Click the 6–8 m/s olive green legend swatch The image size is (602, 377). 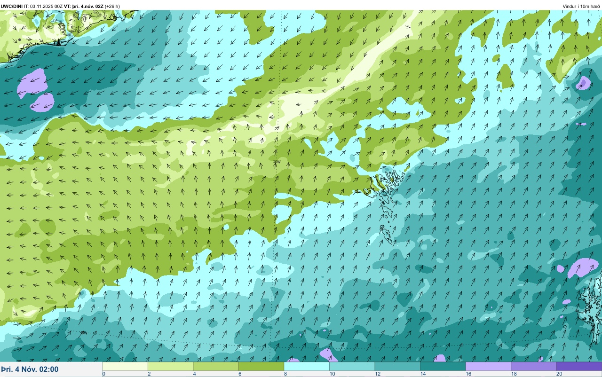[261, 366]
